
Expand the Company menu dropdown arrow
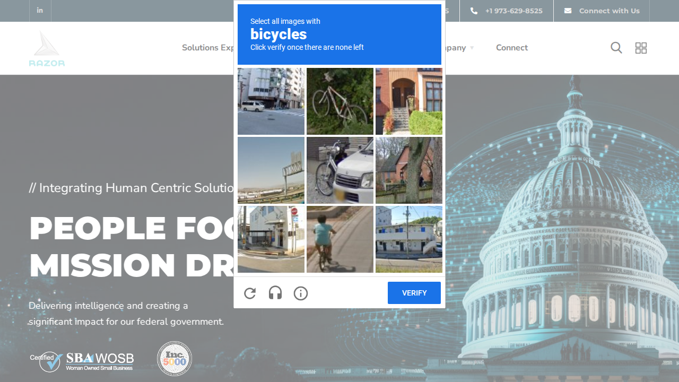pyautogui.click(x=472, y=48)
